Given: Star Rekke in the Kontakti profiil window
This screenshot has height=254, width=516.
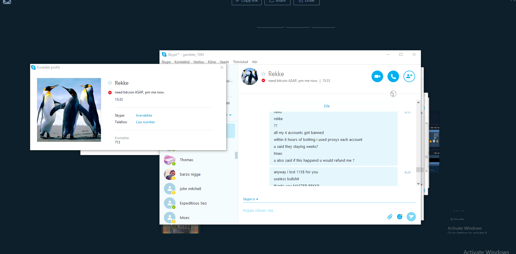Looking at the screenshot, I should pyautogui.click(x=110, y=83).
